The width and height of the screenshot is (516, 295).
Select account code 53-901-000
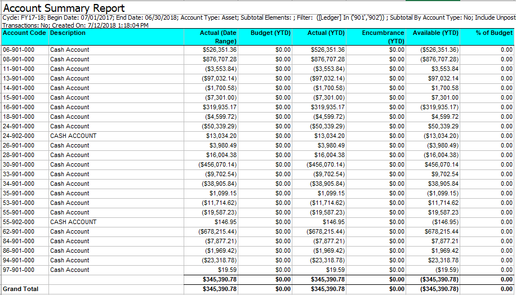[x=19, y=203]
